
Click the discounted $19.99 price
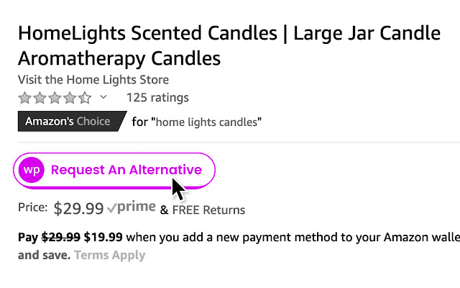[x=103, y=236]
